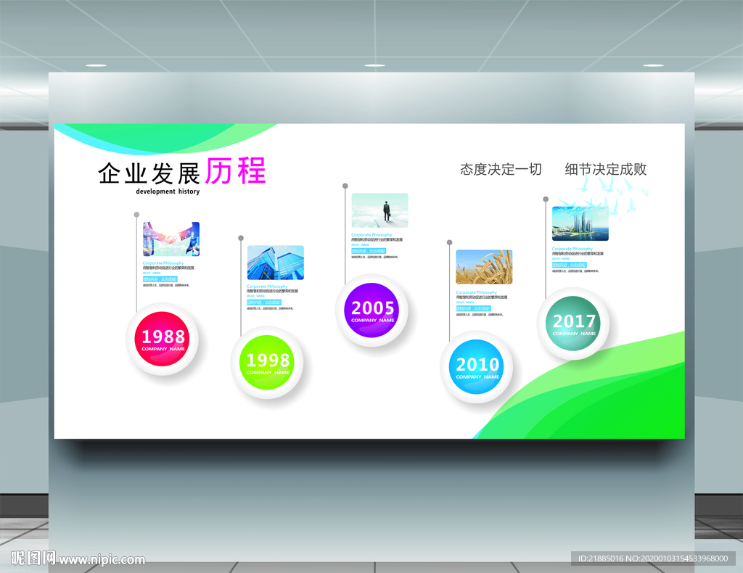The image size is (743, 573).
Task: Select the handshake photo above 1988
Action: pyautogui.click(x=171, y=239)
